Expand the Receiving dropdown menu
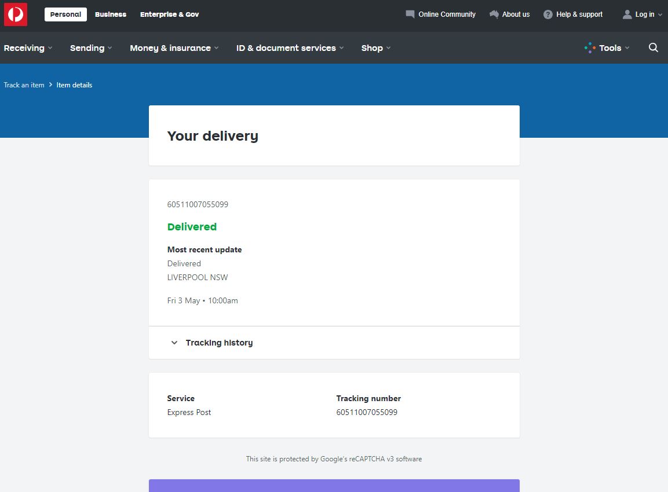The height and width of the screenshot is (492, 668). click(x=28, y=48)
